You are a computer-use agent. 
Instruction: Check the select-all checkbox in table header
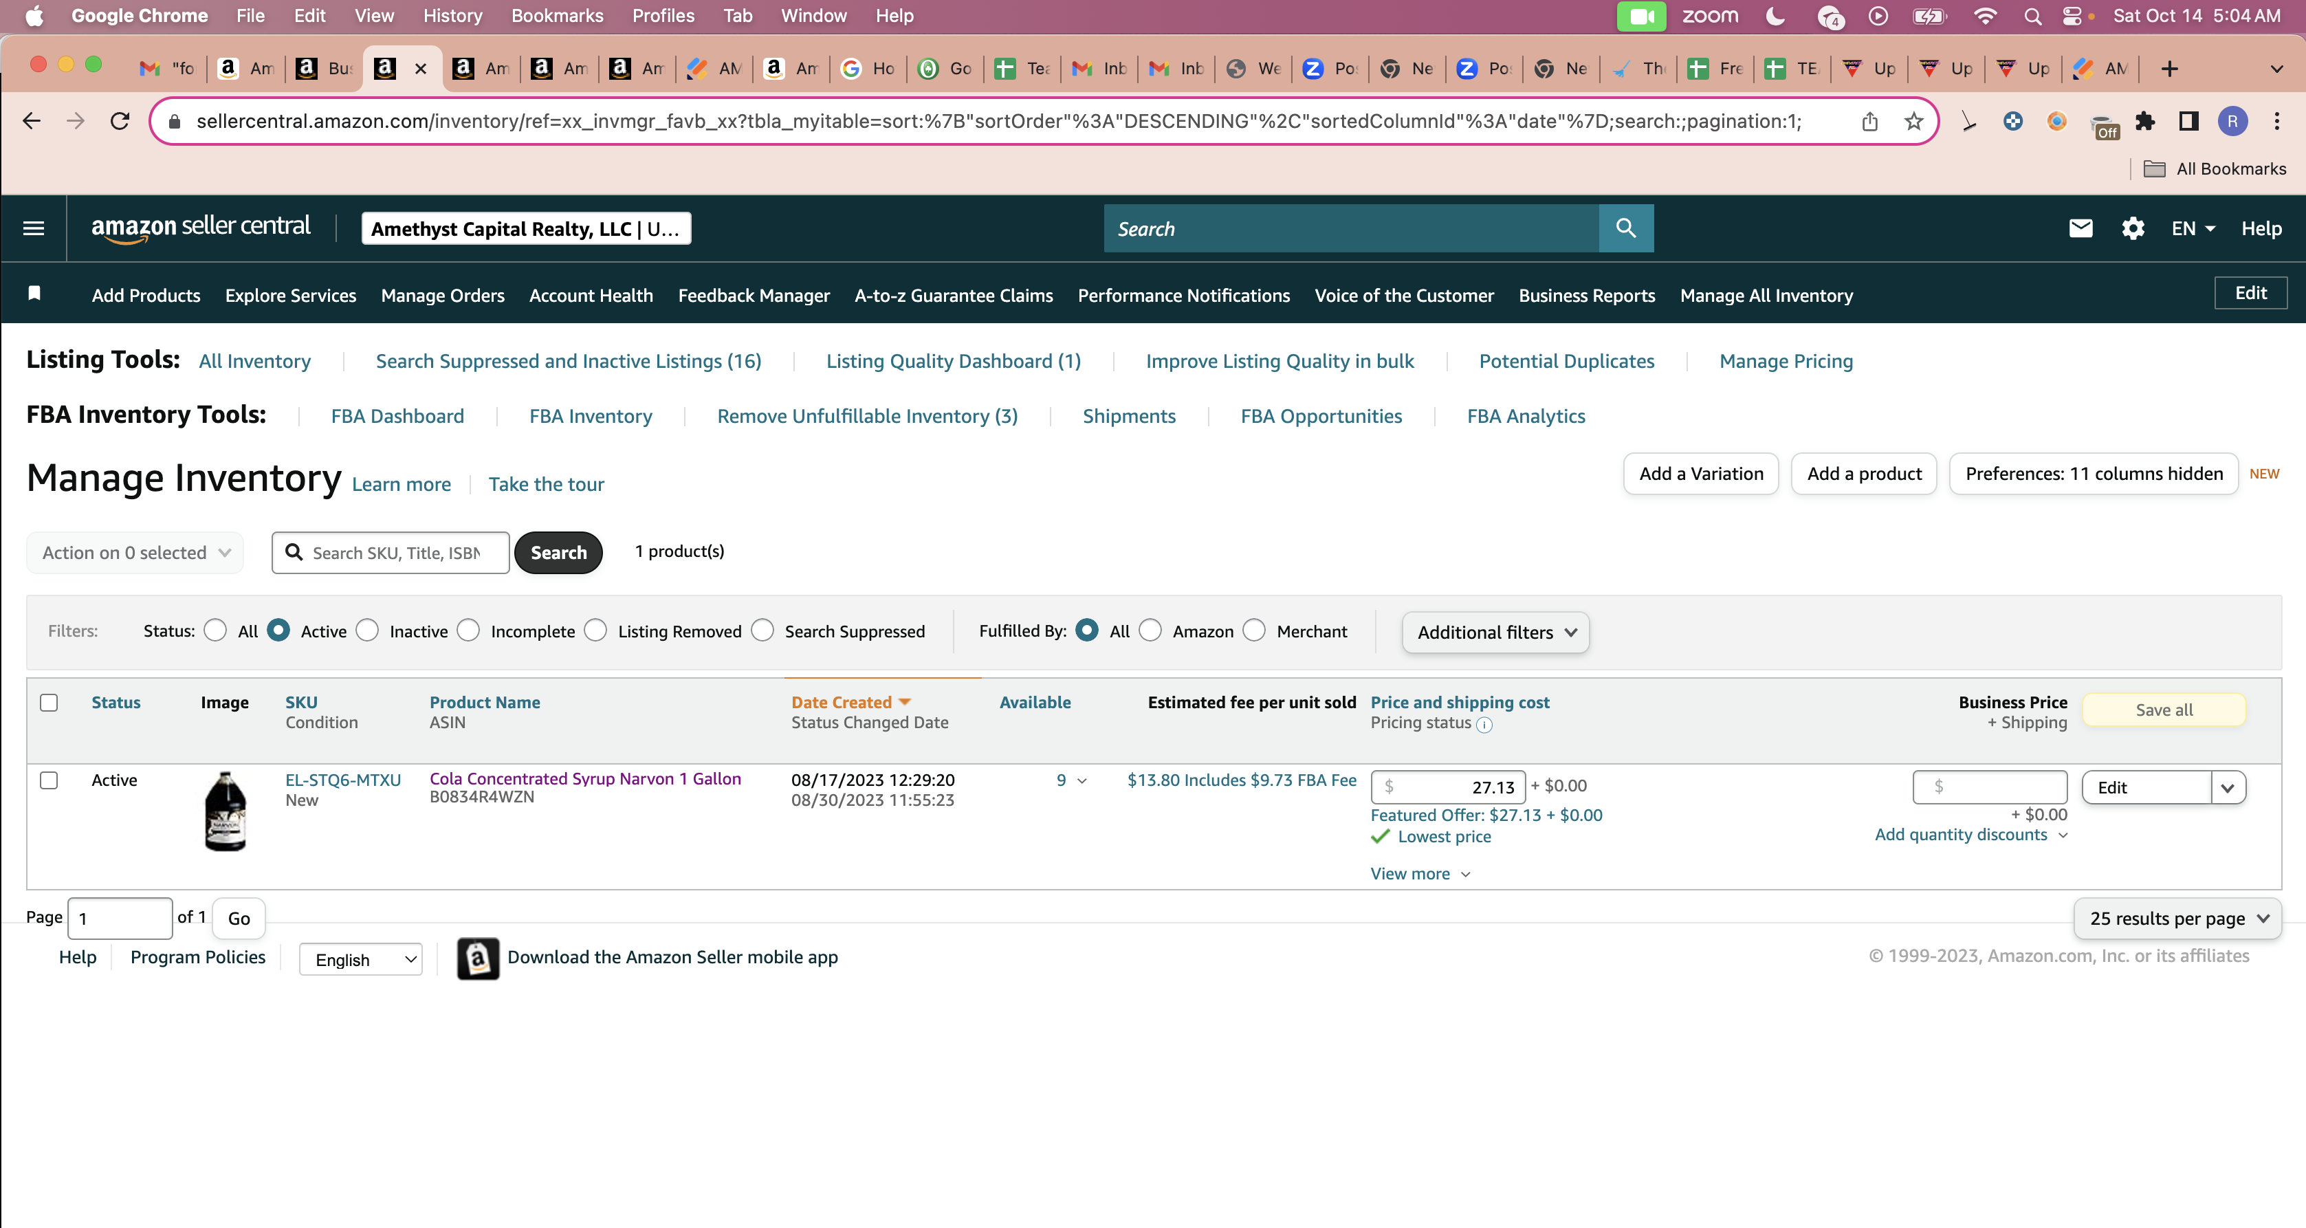coord(50,703)
